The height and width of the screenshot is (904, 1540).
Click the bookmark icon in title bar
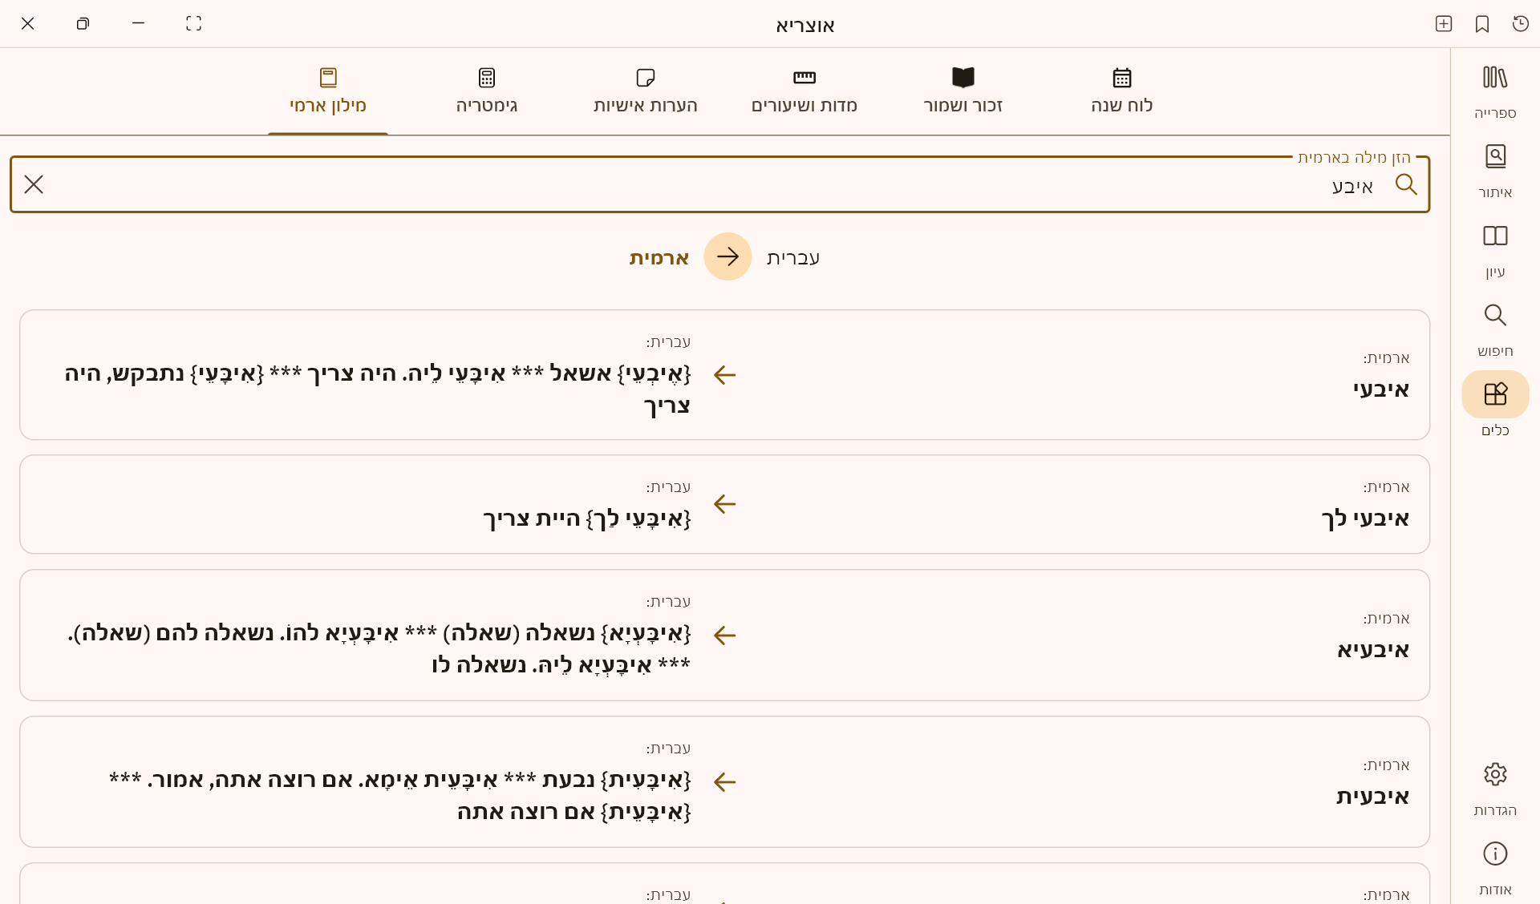pyautogui.click(x=1481, y=24)
